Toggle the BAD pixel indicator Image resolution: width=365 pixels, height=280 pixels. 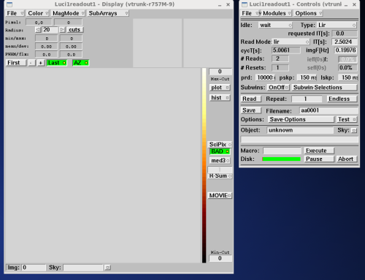[220, 151]
